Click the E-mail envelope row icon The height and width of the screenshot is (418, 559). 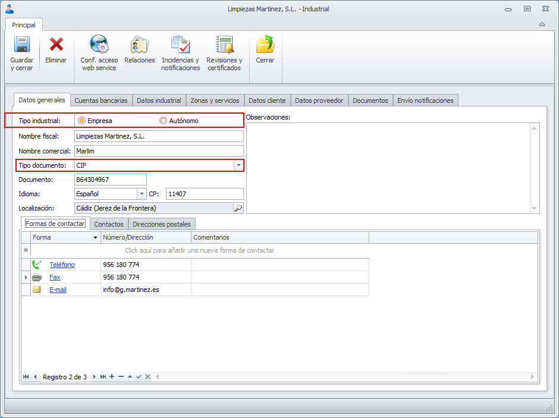tap(37, 290)
